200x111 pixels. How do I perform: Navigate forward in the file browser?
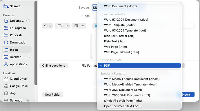point(50,26)
